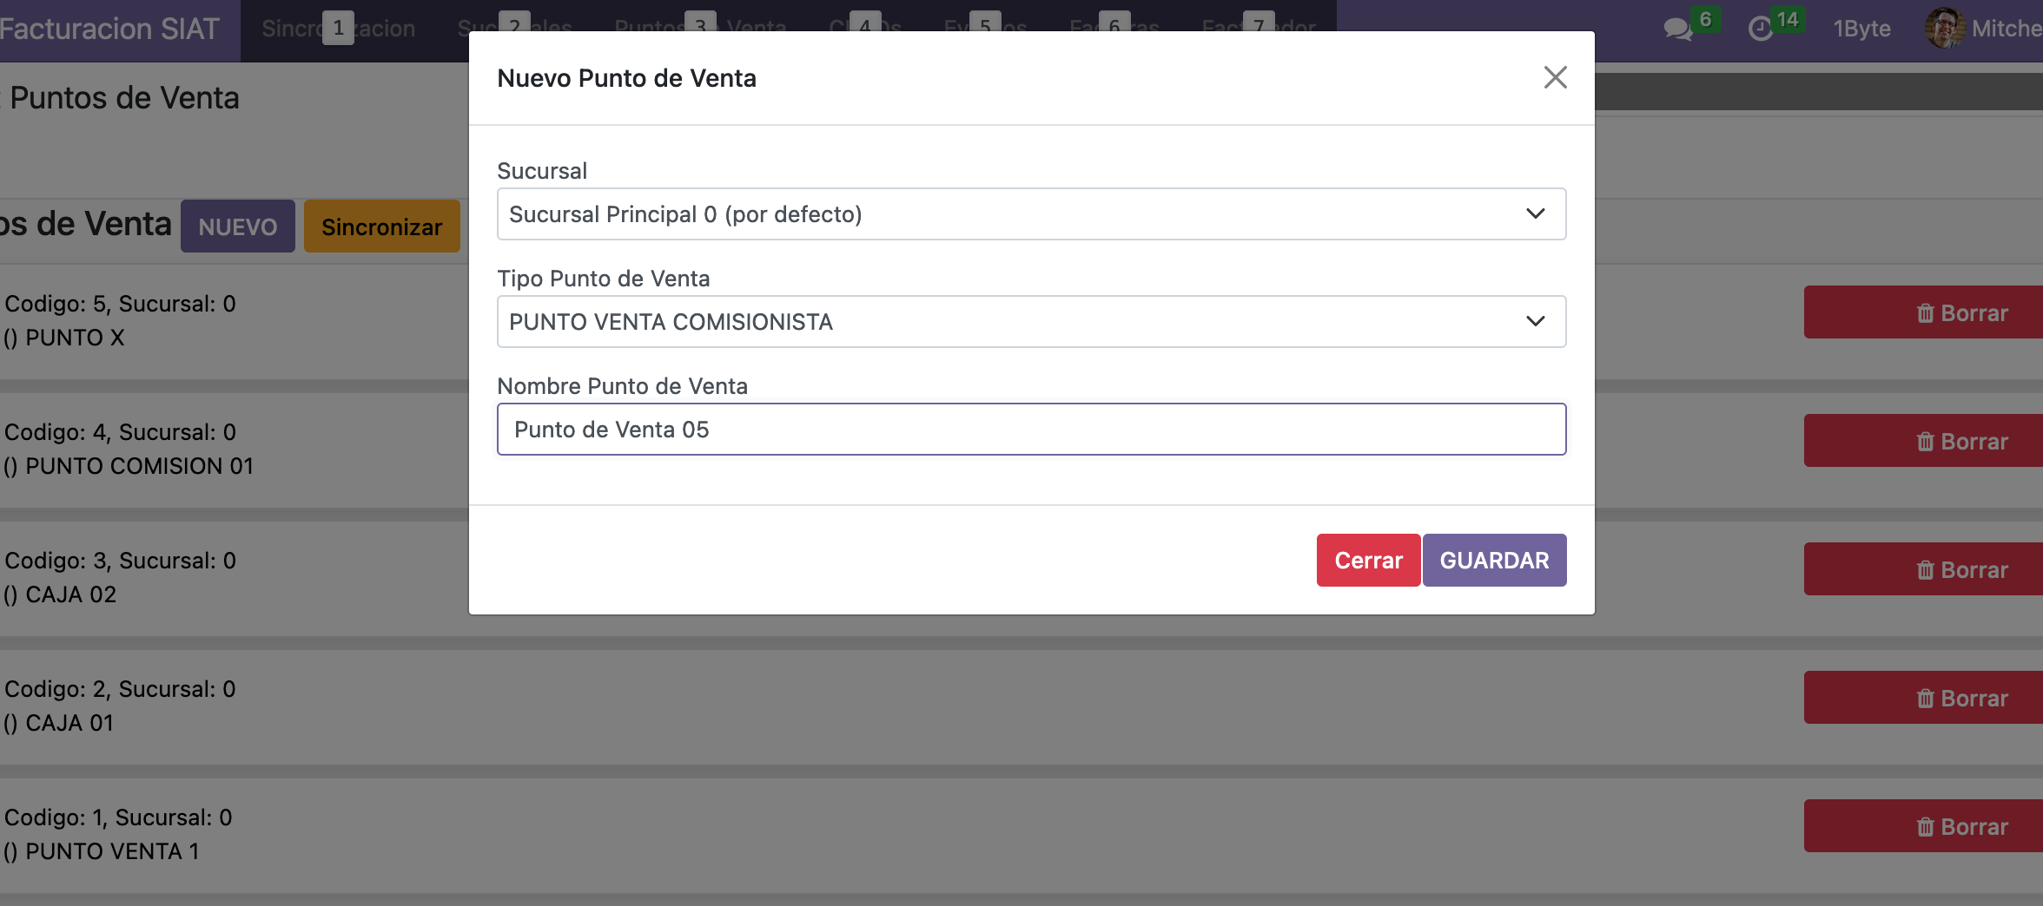Click the NUEVO button
Viewport: 2043px width, 906px height.
click(x=237, y=226)
